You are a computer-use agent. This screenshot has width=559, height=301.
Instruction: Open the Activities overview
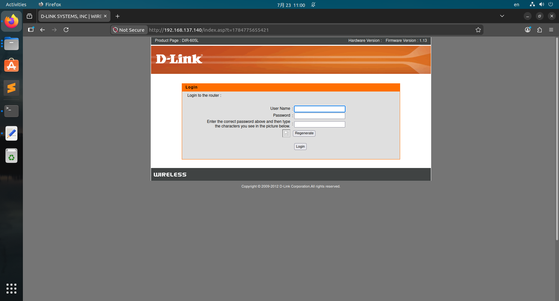(x=16, y=5)
